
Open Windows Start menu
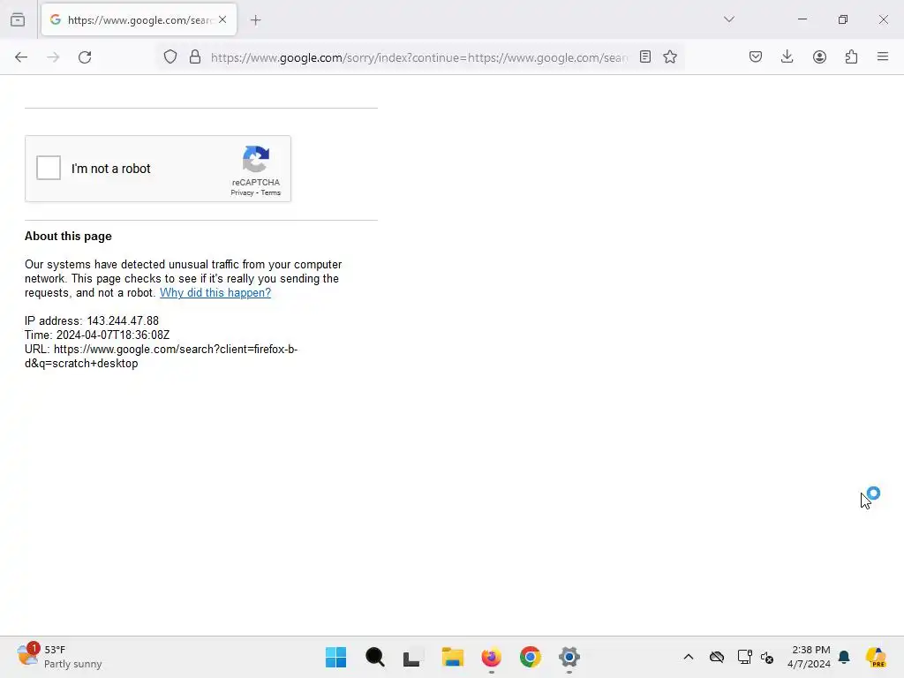pyautogui.click(x=336, y=657)
